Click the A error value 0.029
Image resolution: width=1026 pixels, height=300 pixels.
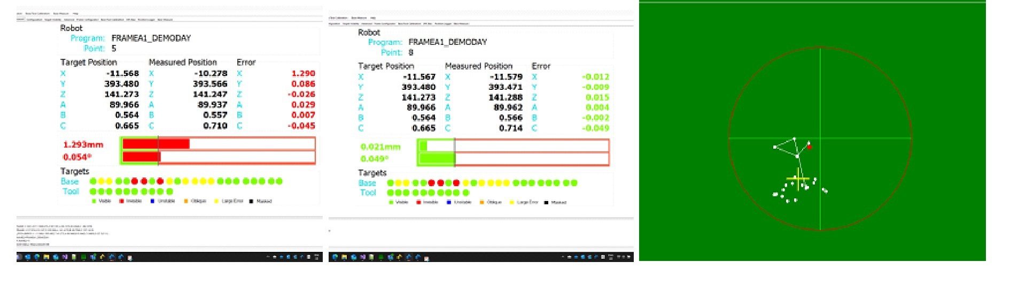(x=304, y=104)
